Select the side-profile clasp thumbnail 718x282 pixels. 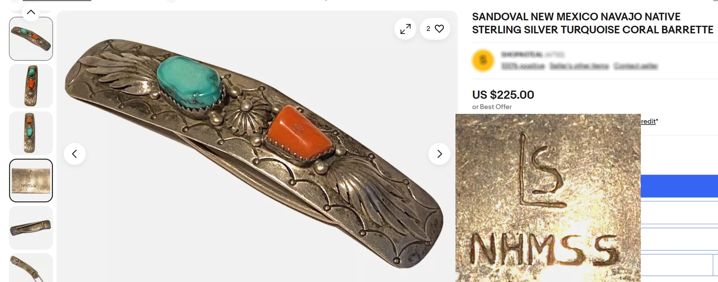[x=31, y=228]
